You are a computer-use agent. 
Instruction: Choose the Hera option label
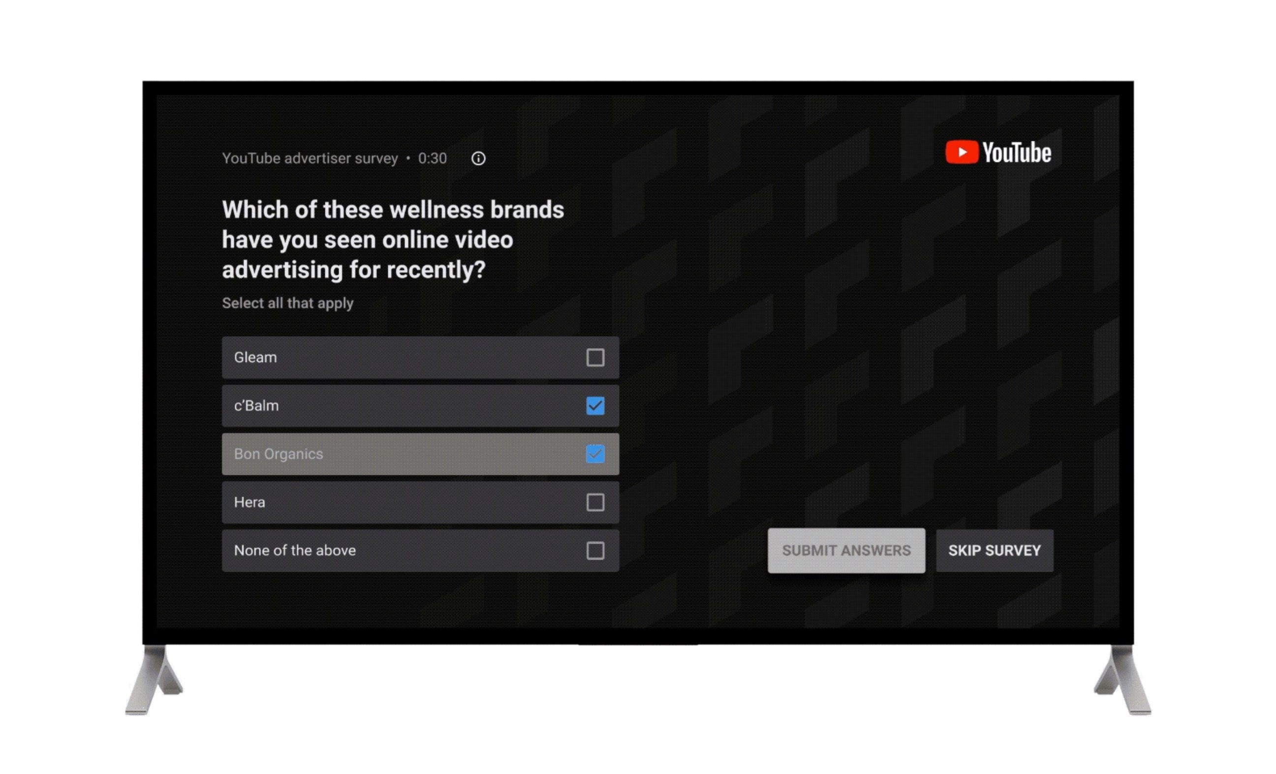tap(249, 502)
